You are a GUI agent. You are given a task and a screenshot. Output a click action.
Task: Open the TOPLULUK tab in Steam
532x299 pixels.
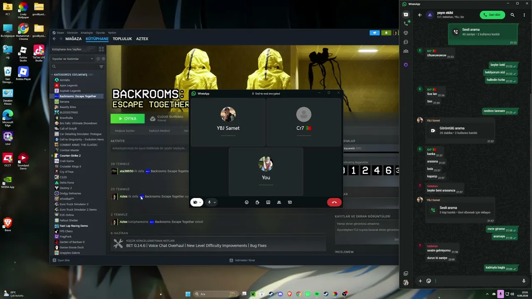[x=122, y=39]
